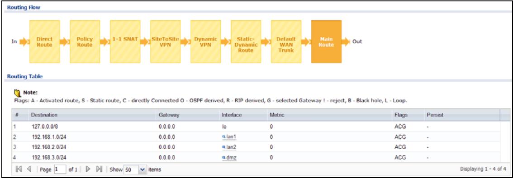Click the lan1 interface link

coord(231,137)
